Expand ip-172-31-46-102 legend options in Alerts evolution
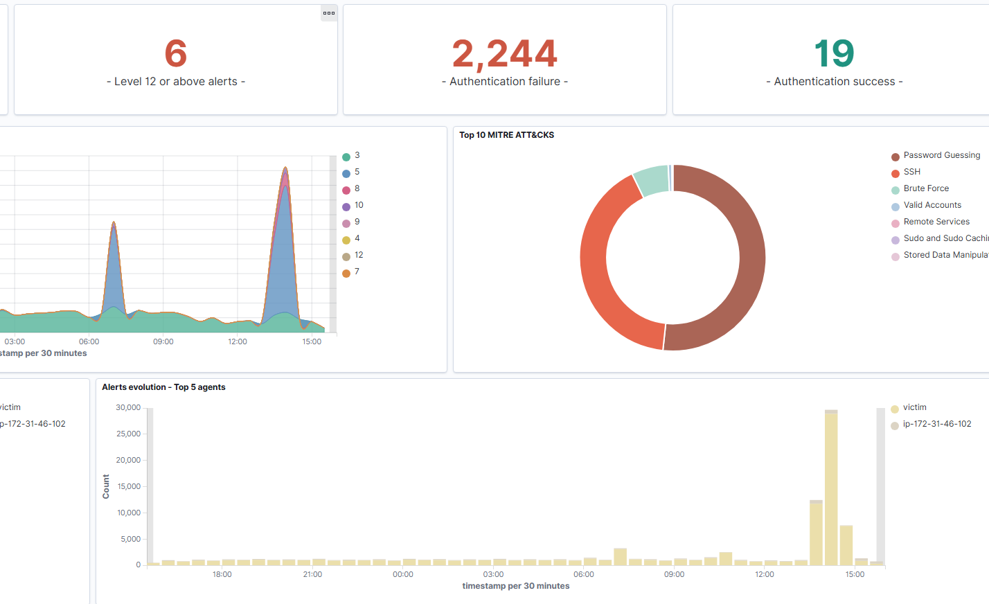The image size is (989, 604). point(936,424)
